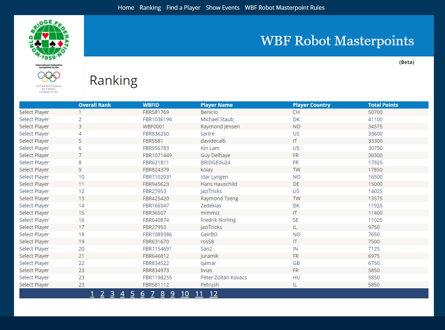
Task: Select Player for Petrush row
Action: click(34, 285)
